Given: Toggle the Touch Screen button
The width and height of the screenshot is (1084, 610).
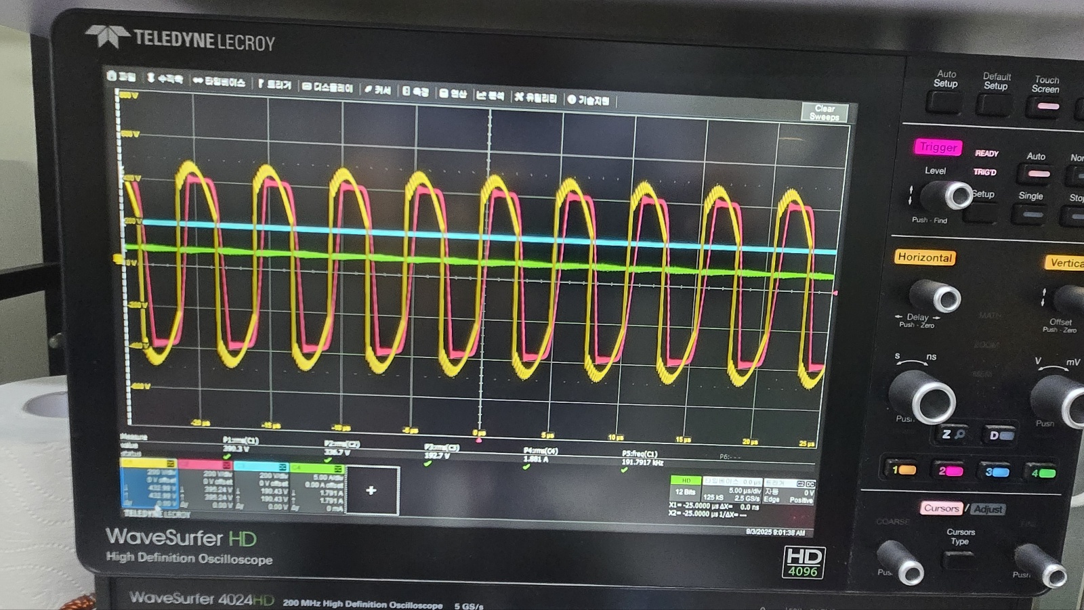Looking at the screenshot, I should pos(1044,106).
